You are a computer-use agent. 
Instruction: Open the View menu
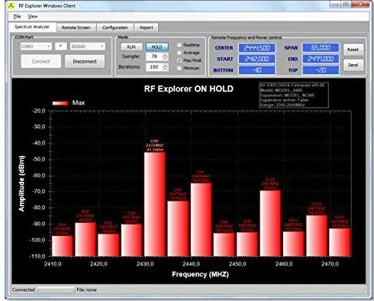click(33, 17)
